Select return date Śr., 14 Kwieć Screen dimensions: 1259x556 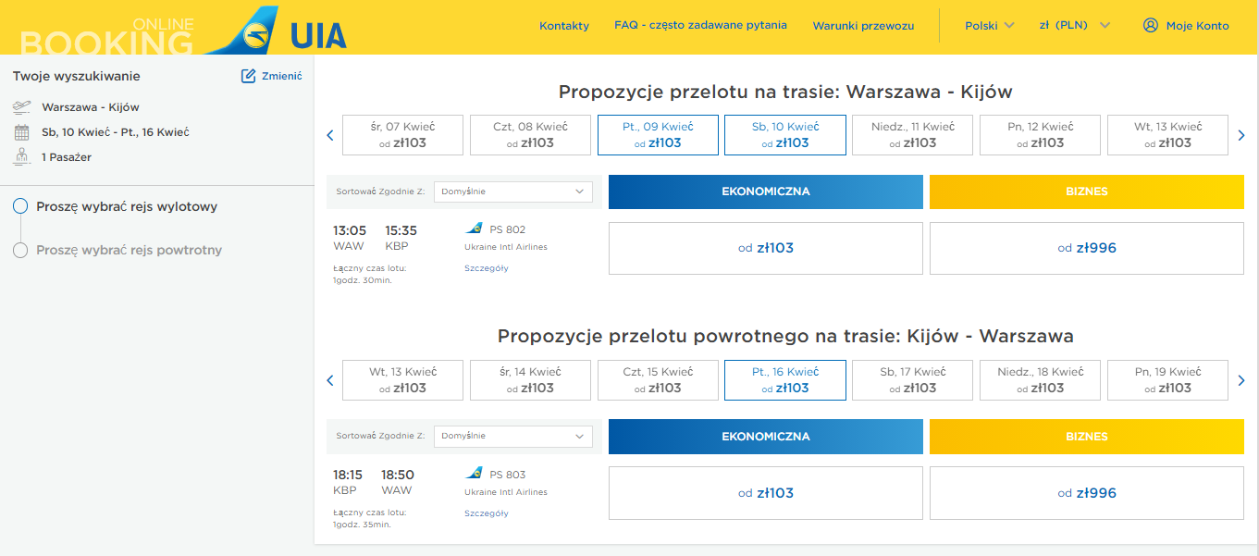[x=530, y=380]
